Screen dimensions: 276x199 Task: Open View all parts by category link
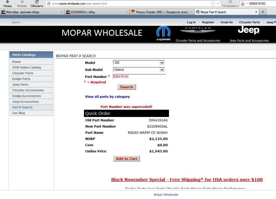point(107,97)
